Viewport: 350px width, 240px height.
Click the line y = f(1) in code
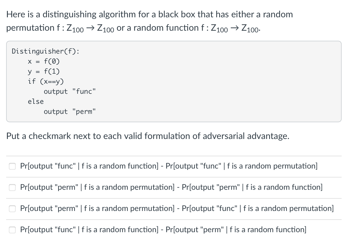point(44,71)
